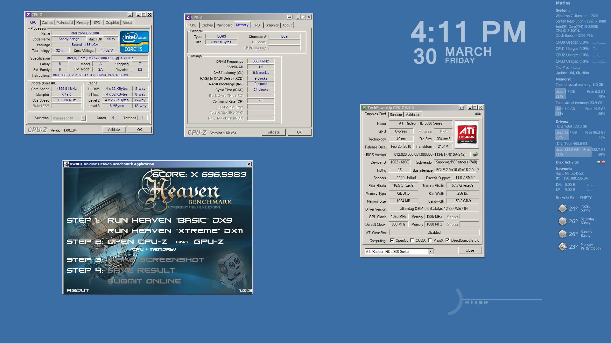Screen dimensions: 611x344
Task: Click the HWBOT Heaven title bar icon
Action: click(x=67, y=164)
